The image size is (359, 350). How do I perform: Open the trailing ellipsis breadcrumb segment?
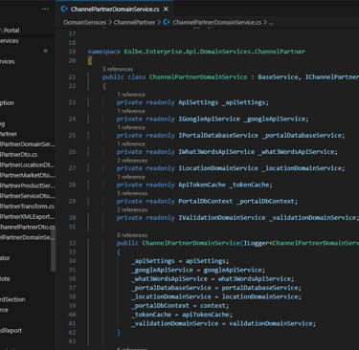coord(271,23)
